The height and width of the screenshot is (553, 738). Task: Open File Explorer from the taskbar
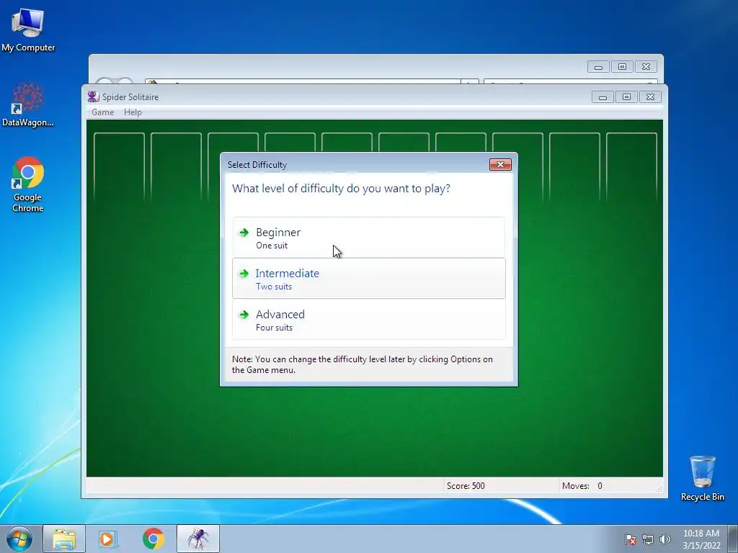(x=64, y=539)
